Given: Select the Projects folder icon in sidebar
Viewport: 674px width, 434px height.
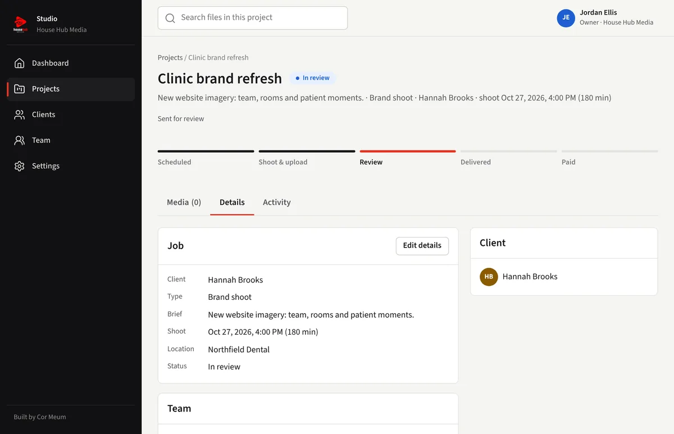Looking at the screenshot, I should (20, 89).
